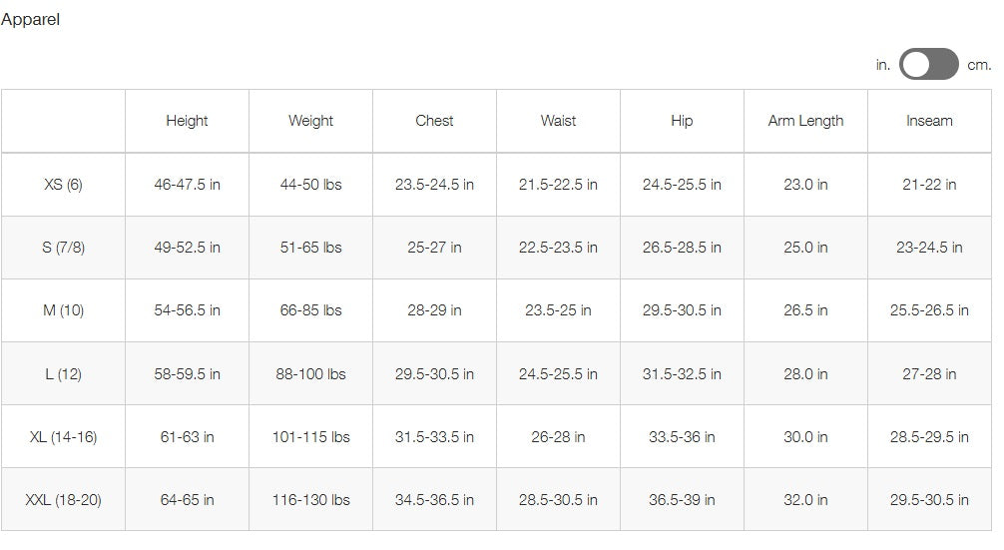Click the Chest column header
The width and height of the screenshot is (1004, 550).
point(434,121)
